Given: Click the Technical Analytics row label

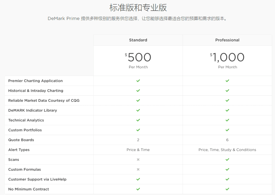Looking at the screenshot, I should point(26,120).
